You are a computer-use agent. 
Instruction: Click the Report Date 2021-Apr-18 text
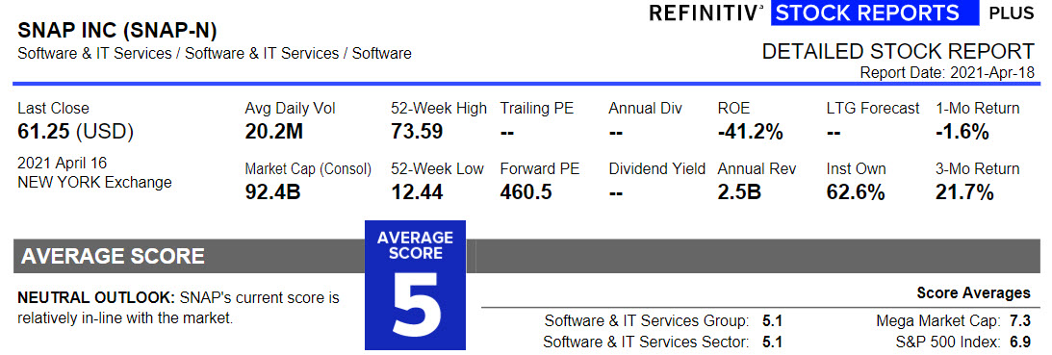click(947, 72)
